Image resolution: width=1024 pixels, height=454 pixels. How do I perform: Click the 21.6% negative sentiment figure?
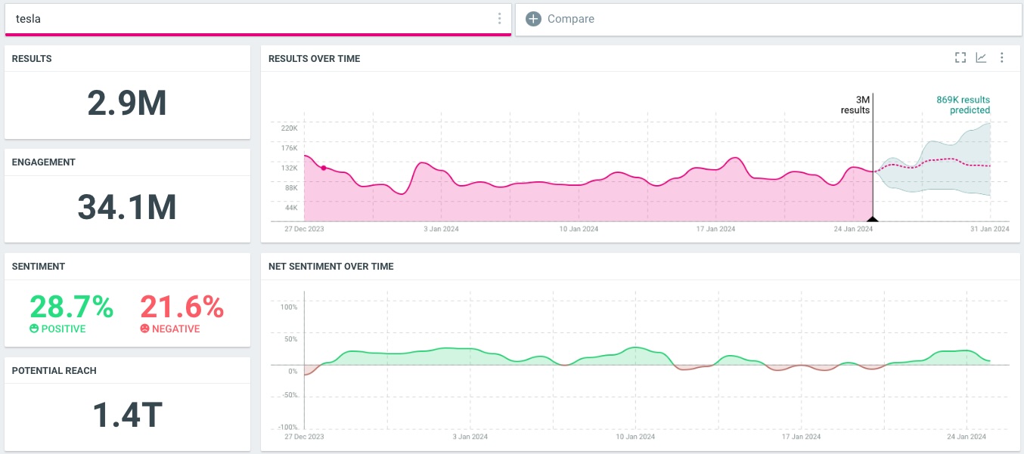[x=182, y=307]
